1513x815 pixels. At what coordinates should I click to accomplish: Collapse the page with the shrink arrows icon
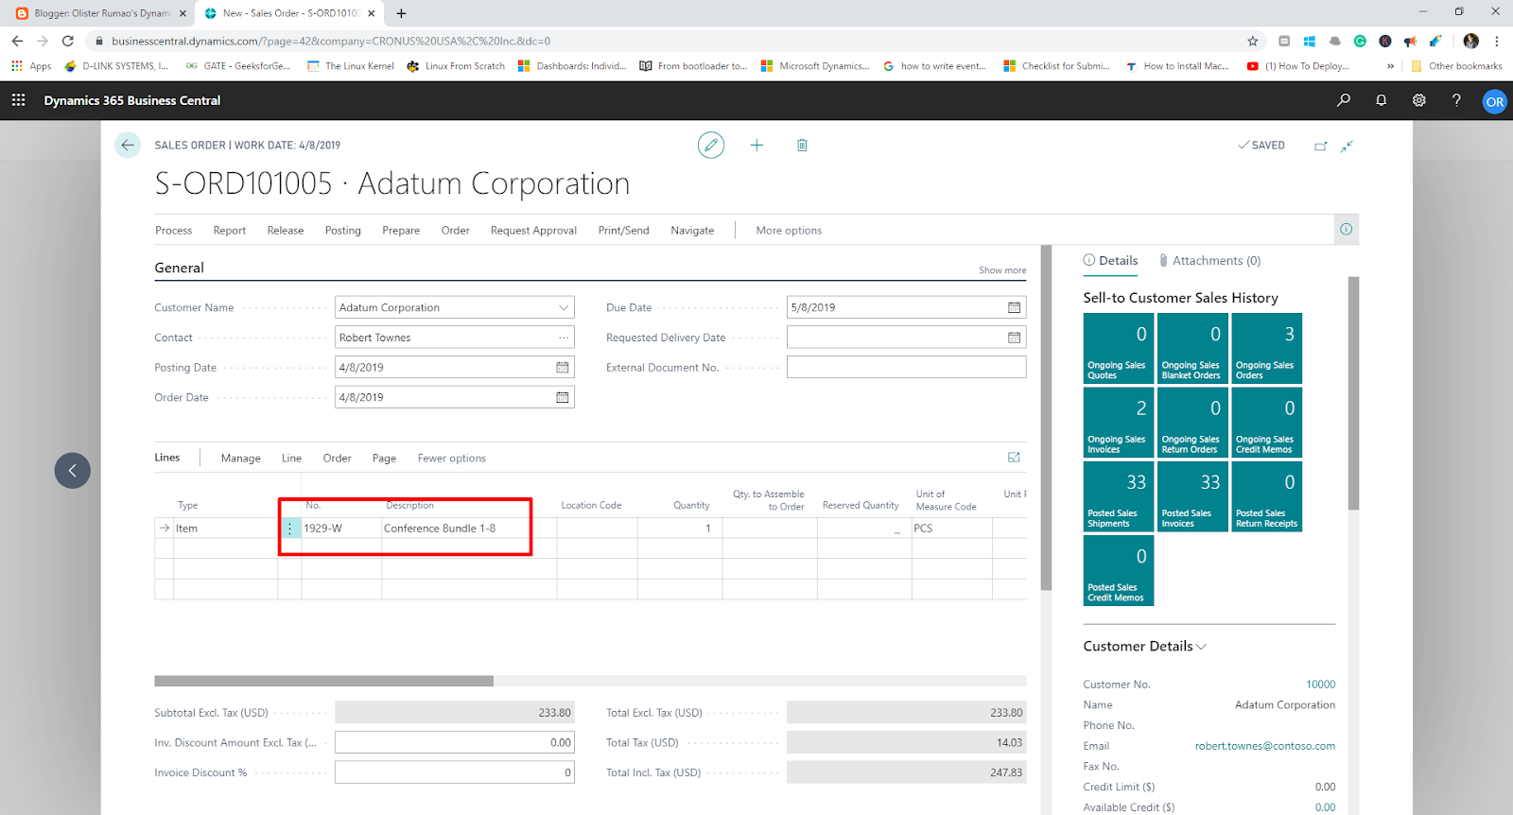[x=1347, y=146]
